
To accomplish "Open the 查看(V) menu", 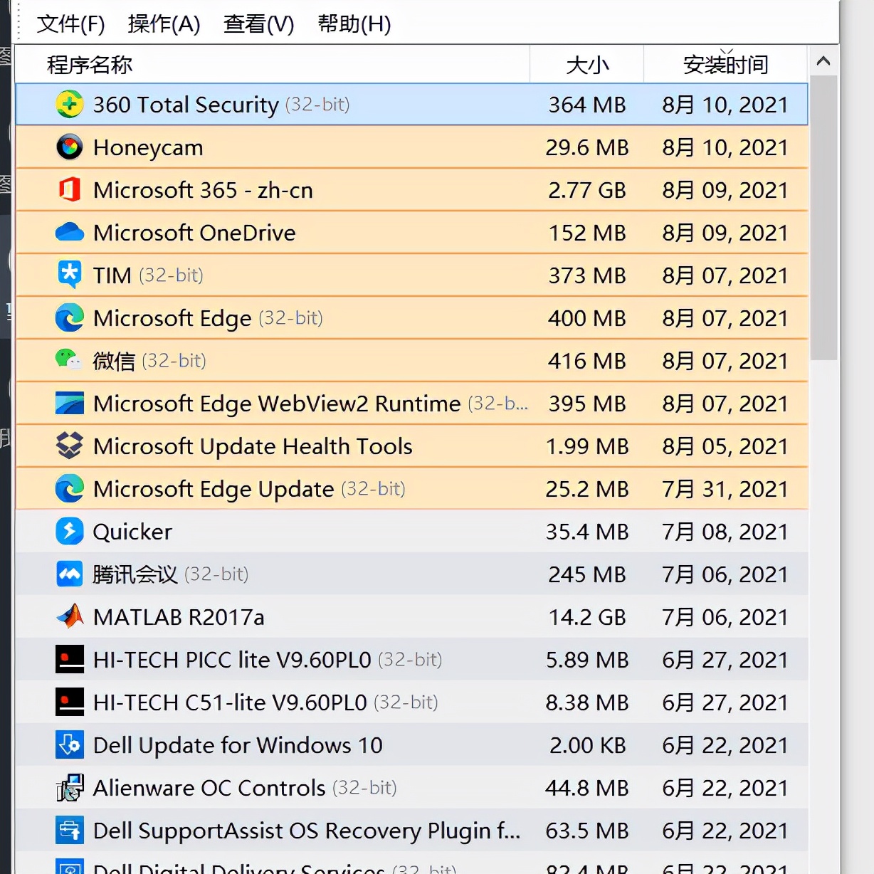I will (x=258, y=24).
